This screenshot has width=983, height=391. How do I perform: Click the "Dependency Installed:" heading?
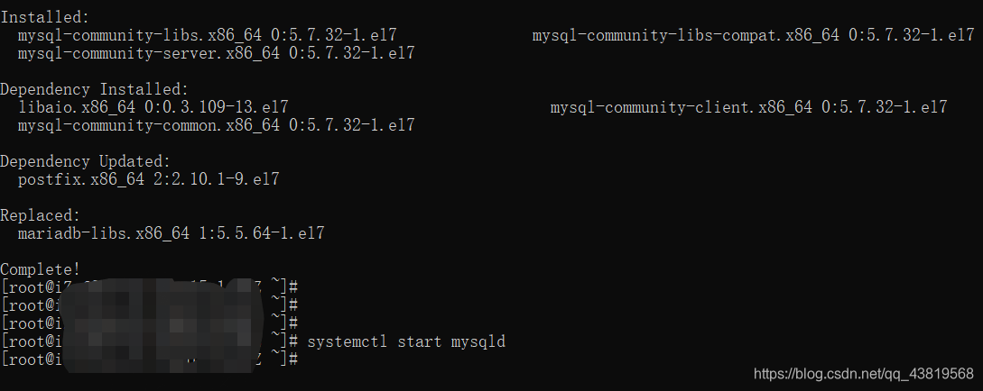(x=94, y=89)
